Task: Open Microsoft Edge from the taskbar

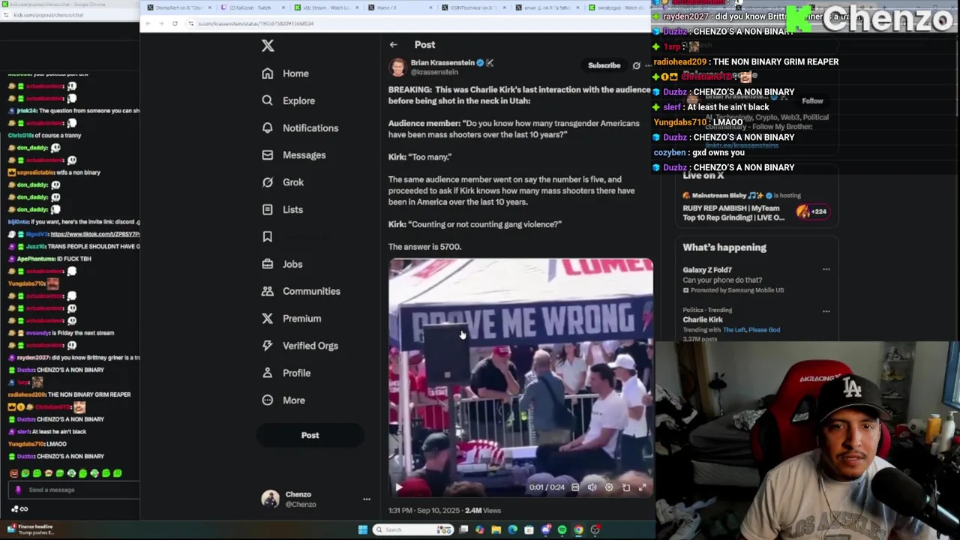Action: click(512, 530)
